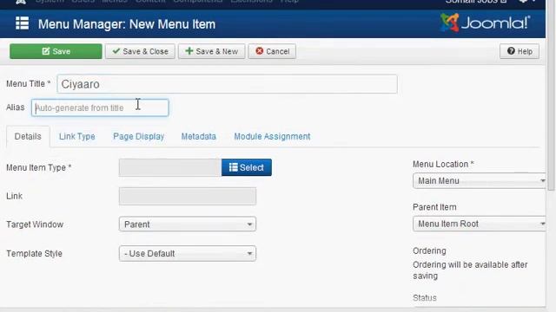Click into the Alias input field

click(x=100, y=107)
